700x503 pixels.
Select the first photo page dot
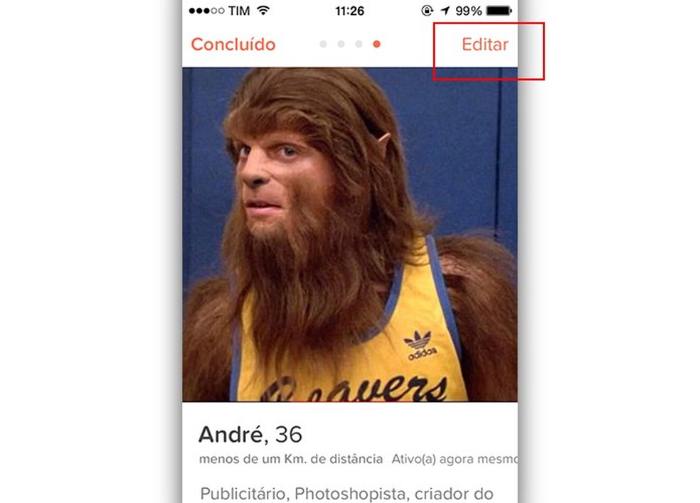pyautogui.click(x=323, y=44)
